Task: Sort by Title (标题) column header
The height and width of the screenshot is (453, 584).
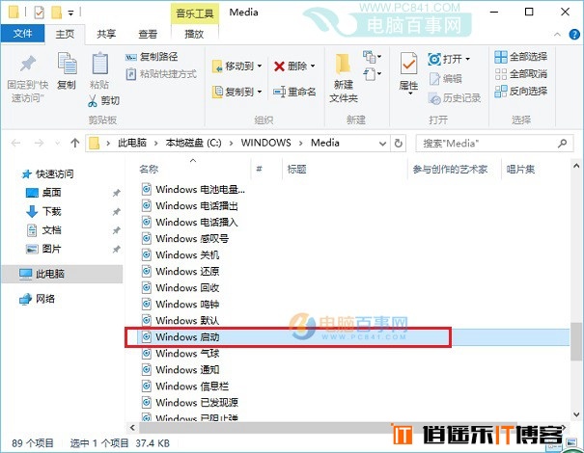Action: [297, 170]
